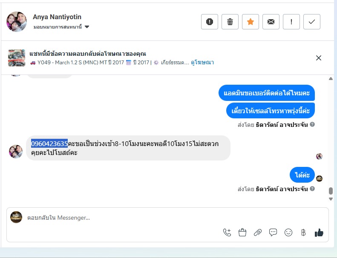Mark the conversation as spam
Viewport: 337px width, 258px height.
[209, 22]
